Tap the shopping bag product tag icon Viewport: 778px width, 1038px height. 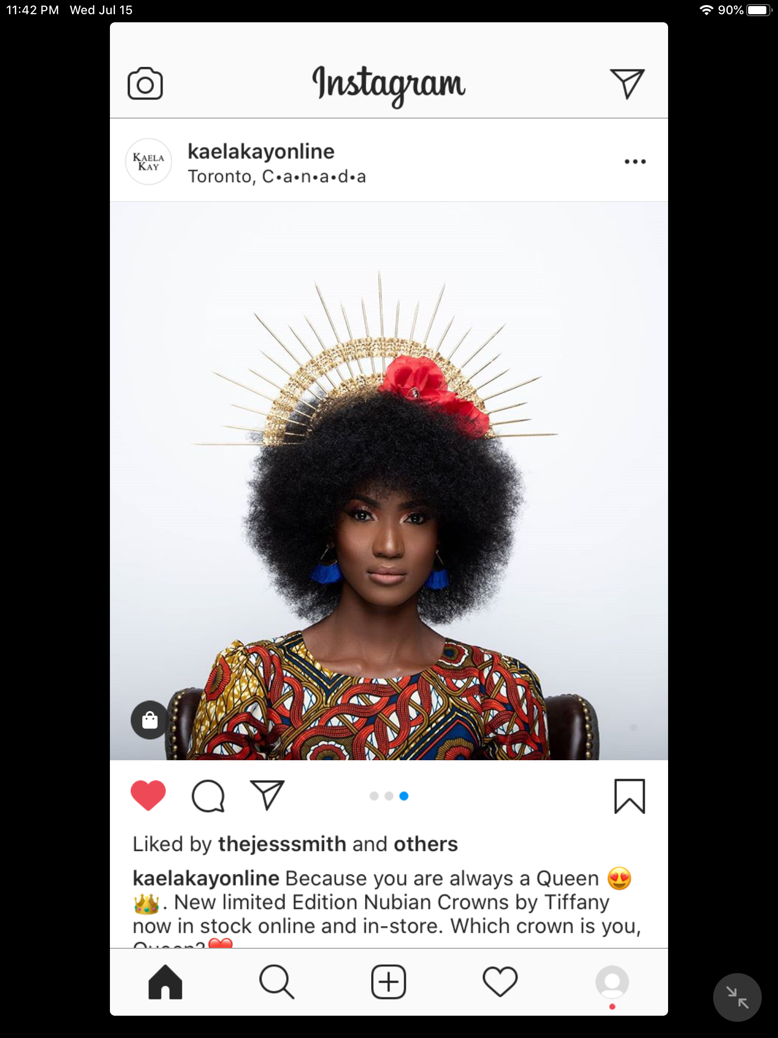(150, 720)
